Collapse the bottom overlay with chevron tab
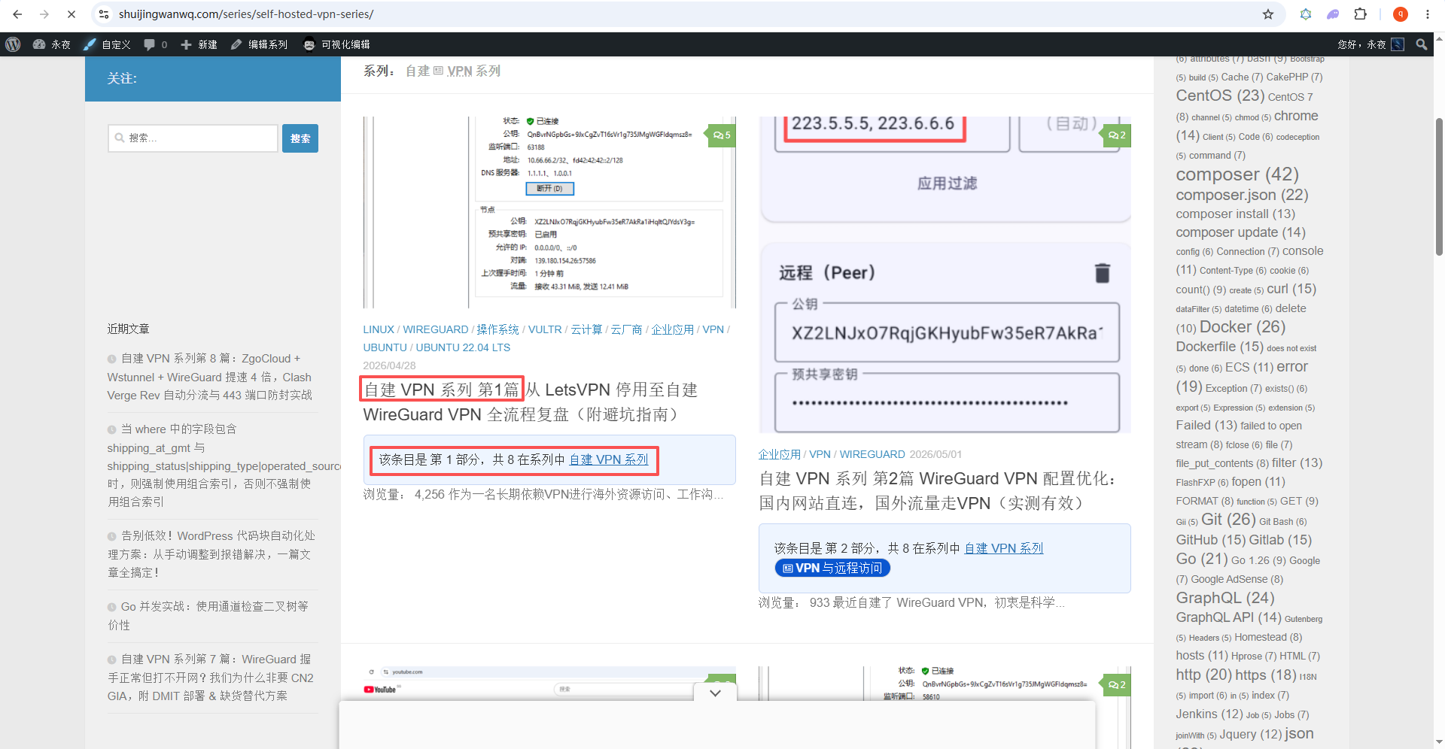This screenshot has height=749, width=1445. coord(715,693)
